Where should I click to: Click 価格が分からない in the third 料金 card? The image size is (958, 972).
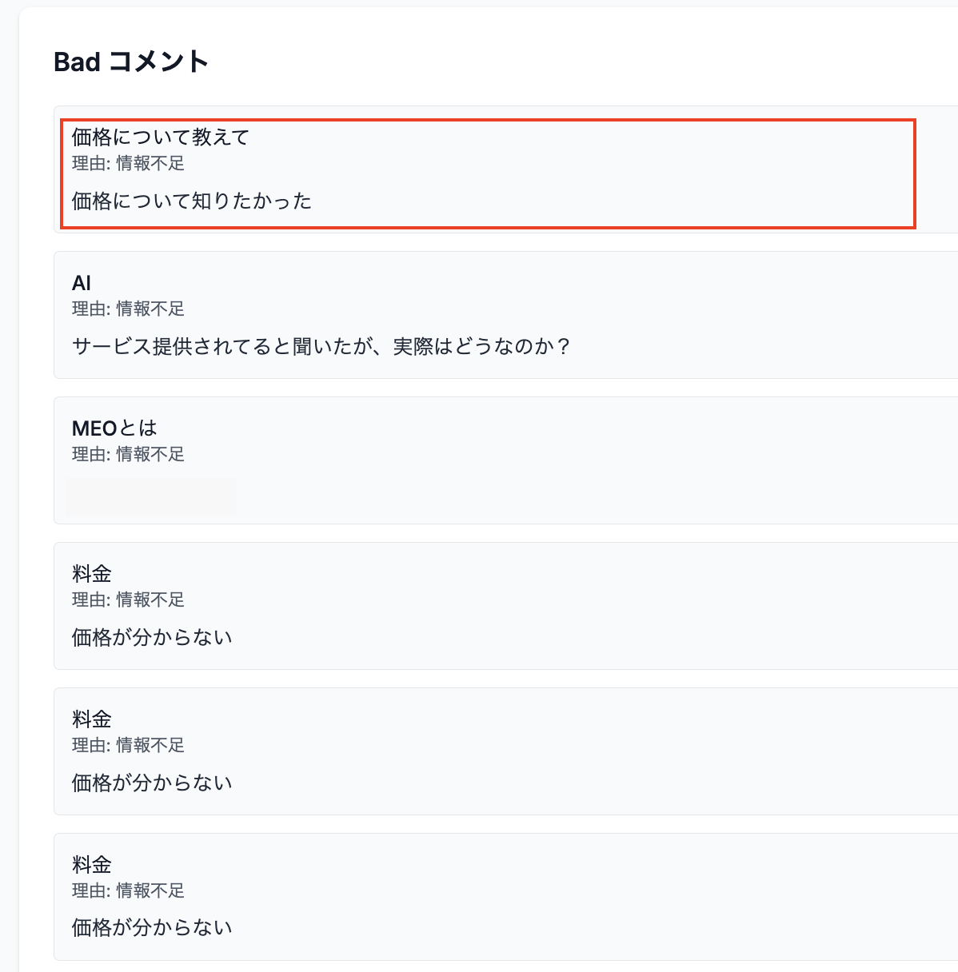[151, 927]
